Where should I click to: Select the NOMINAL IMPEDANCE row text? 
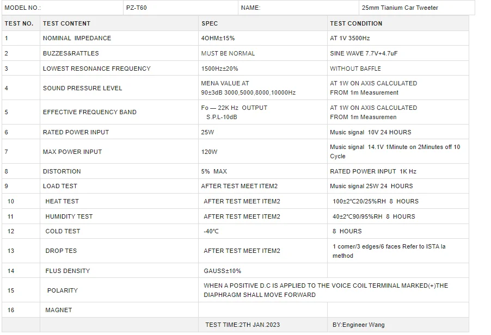pos(77,38)
